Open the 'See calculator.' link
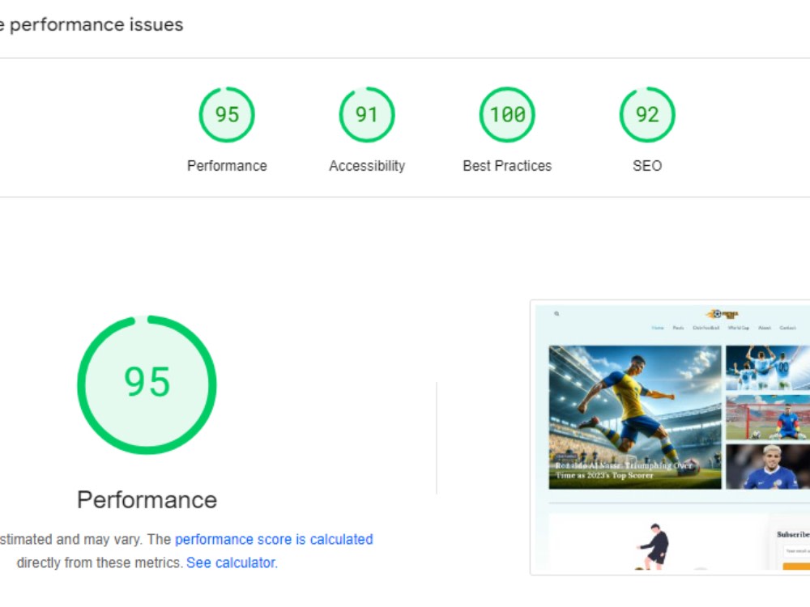810x607 pixels. [232, 562]
